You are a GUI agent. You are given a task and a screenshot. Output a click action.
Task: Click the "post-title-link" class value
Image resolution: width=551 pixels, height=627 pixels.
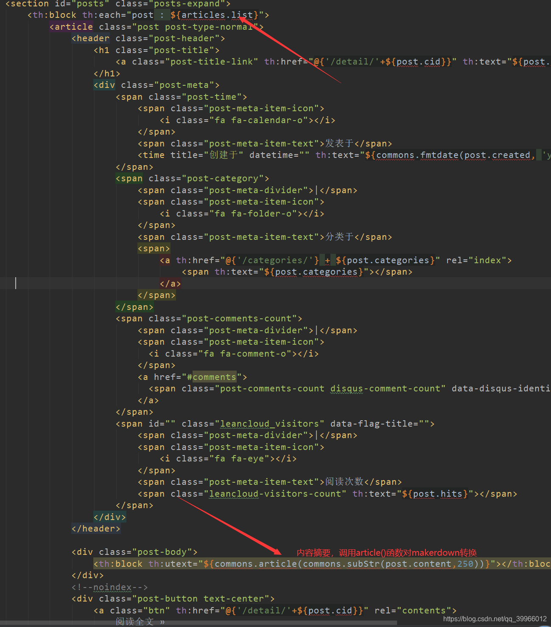click(x=212, y=62)
